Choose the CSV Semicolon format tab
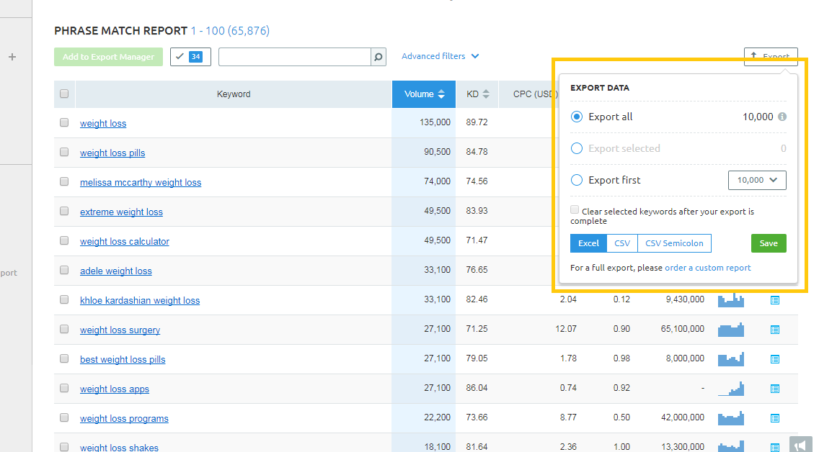This screenshot has width=819, height=452. pyautogui.click(x=674, y=243)
